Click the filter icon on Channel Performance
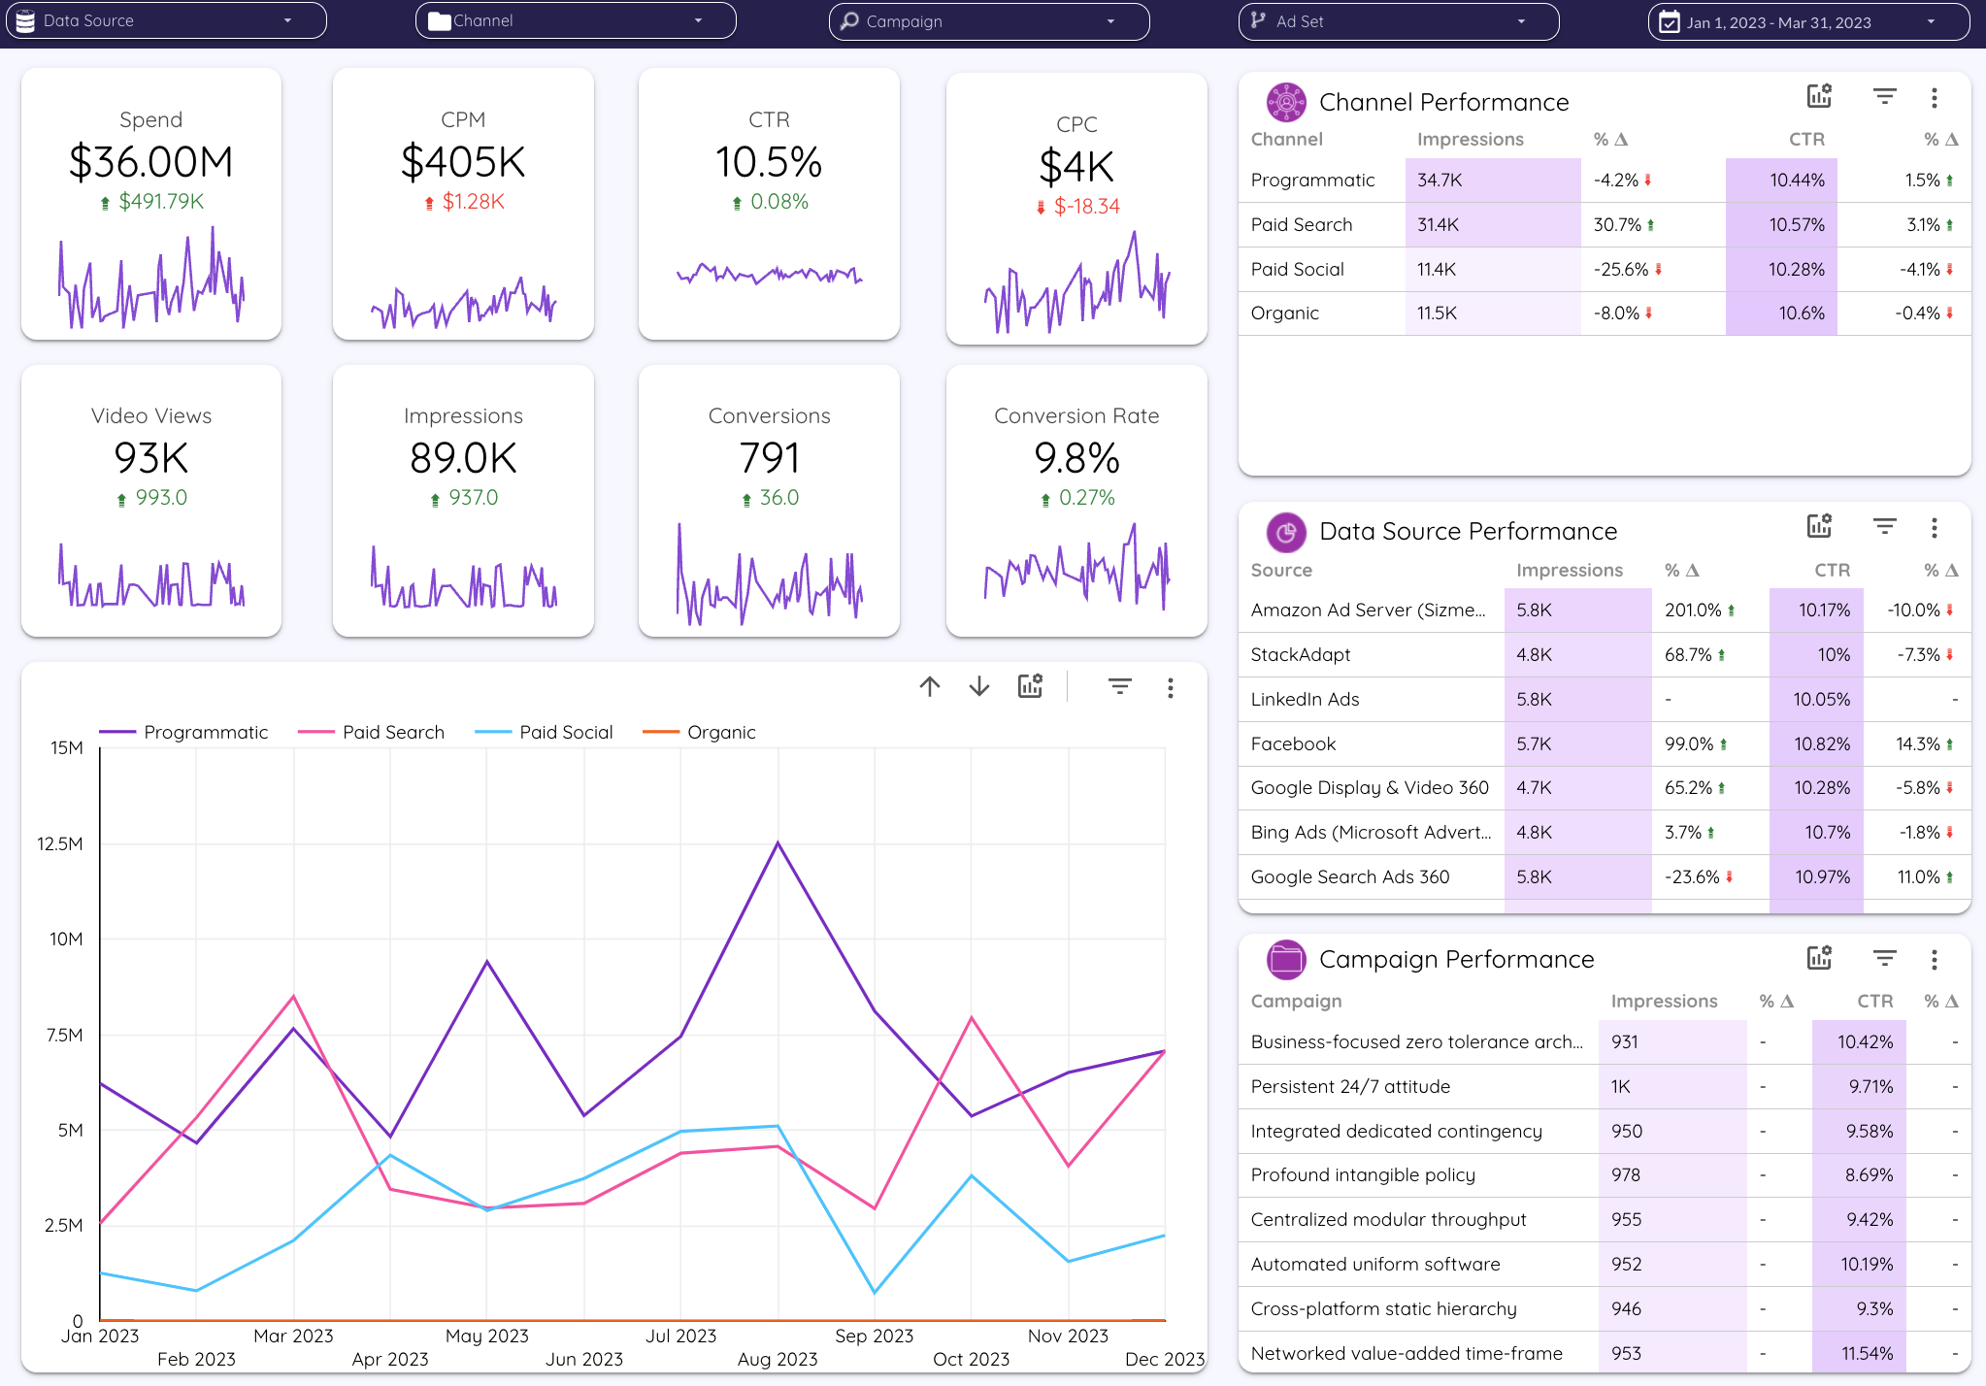This screenshot has height=1386, width=1986. pos(1885,97)
